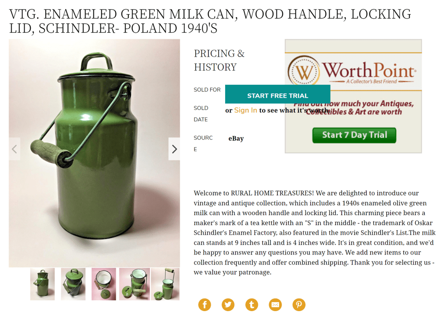Select third thumbnail showing open can interior
The image size is (442, 315).
(x=104, y=284)
